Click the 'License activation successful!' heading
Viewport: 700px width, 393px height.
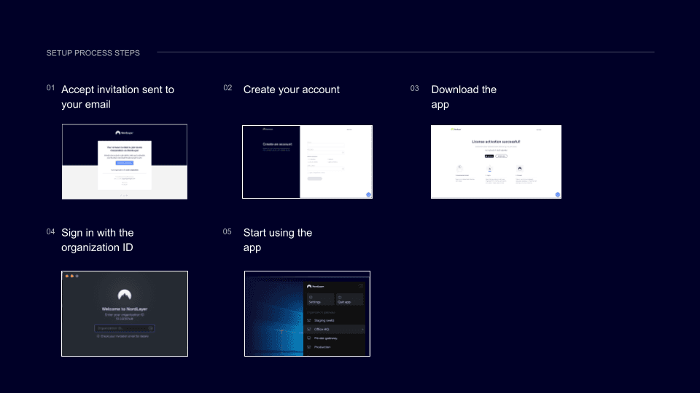(x=496, y=142)
